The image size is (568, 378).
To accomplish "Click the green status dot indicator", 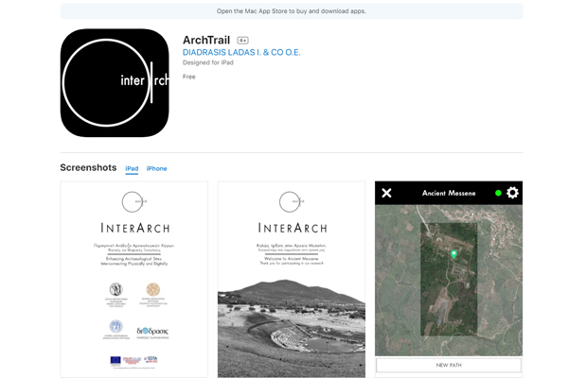I will point(498,193).
